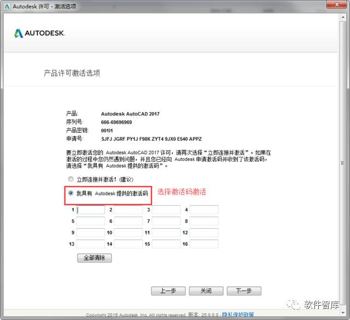Click the scrollbar up arrow
Viewport: 350px width, 320px height.
(x=343, y=17)
